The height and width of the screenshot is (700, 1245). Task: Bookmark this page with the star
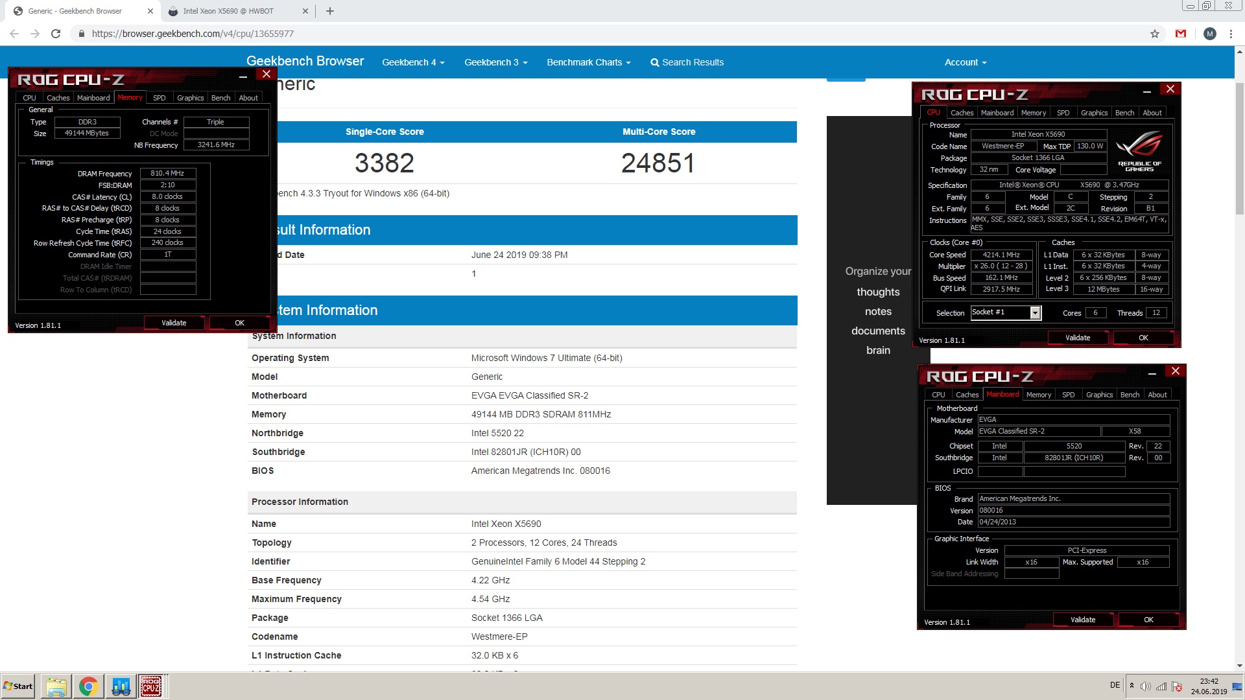pos(1155,34)
